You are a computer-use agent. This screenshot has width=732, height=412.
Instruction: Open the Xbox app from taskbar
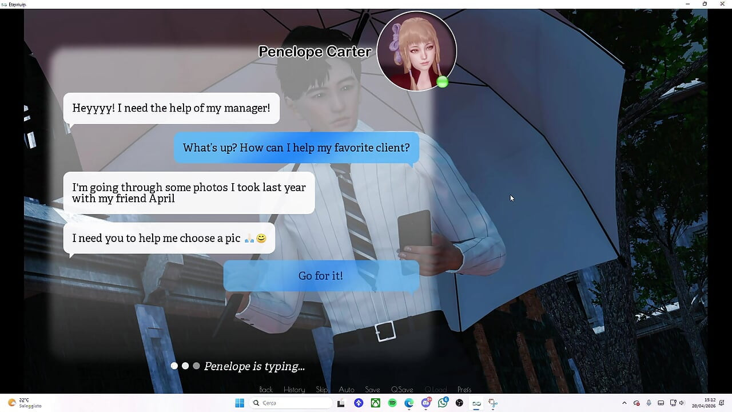point(375,403)
